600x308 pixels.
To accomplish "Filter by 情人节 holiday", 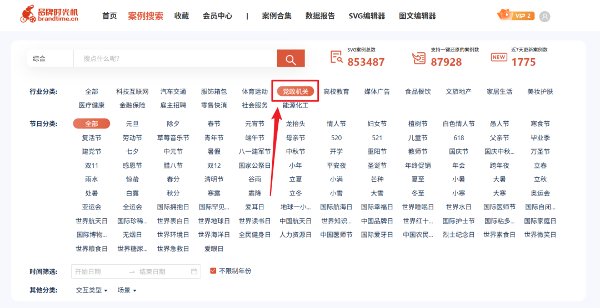I will [x=336, y=124].
